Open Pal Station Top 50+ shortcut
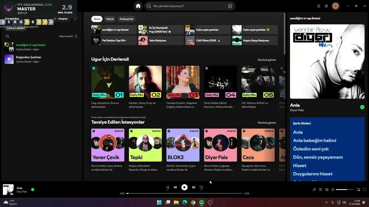 [x=114, y=41]
